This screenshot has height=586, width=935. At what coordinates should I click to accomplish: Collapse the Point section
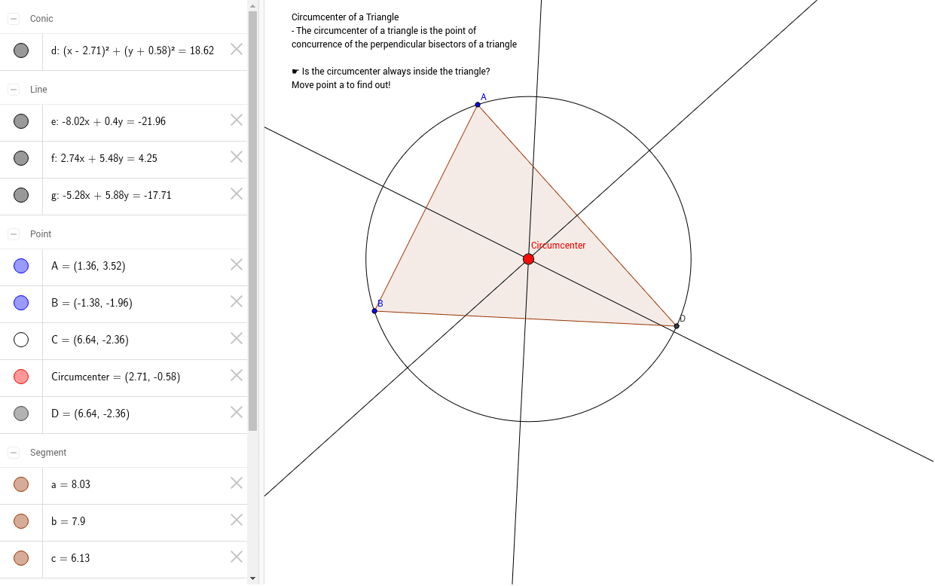(x=12, y=233)
